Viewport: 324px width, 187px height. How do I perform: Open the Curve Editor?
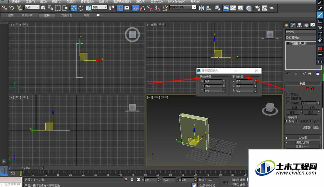[233, 8]
